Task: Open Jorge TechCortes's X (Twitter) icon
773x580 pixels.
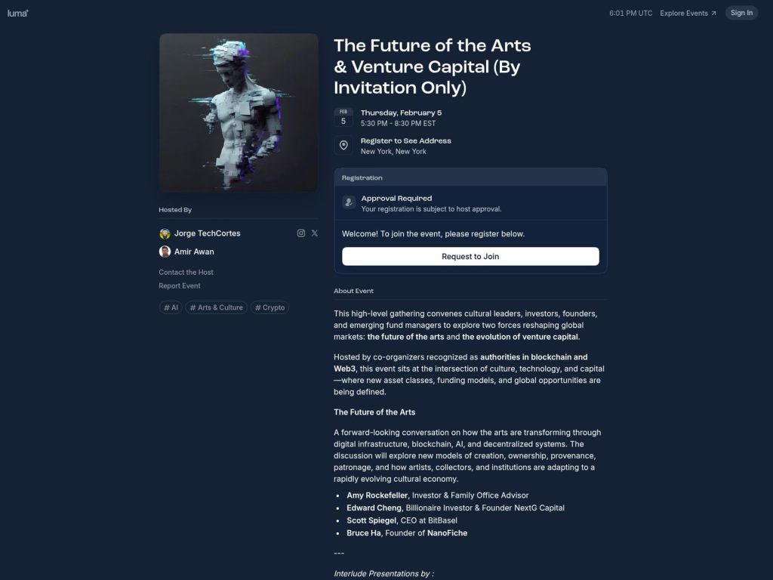Action: click(x=315, y=233)
